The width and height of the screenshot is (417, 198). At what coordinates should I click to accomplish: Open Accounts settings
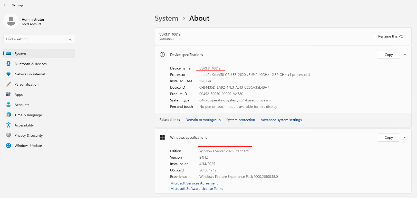click(39, 105)
